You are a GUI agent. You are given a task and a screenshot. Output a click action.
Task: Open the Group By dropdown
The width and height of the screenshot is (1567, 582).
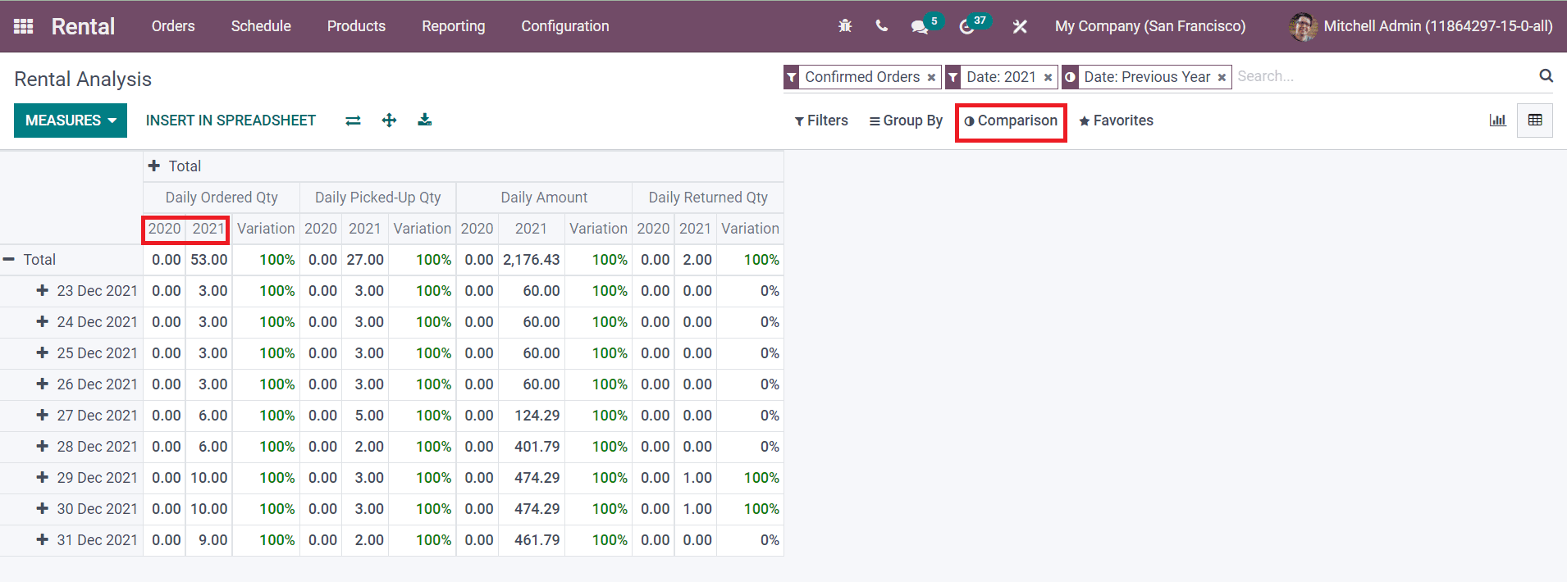tap(906, 120)
